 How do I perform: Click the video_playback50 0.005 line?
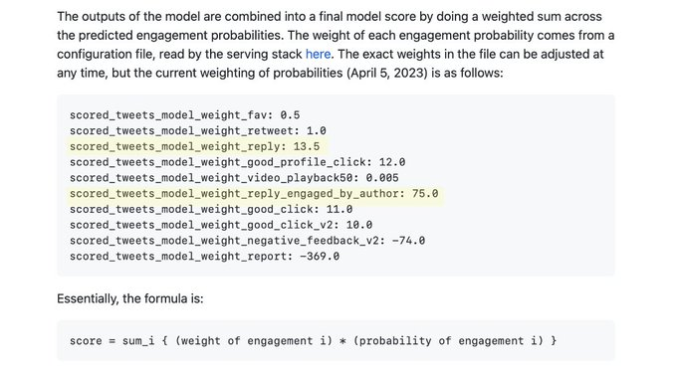234,177
